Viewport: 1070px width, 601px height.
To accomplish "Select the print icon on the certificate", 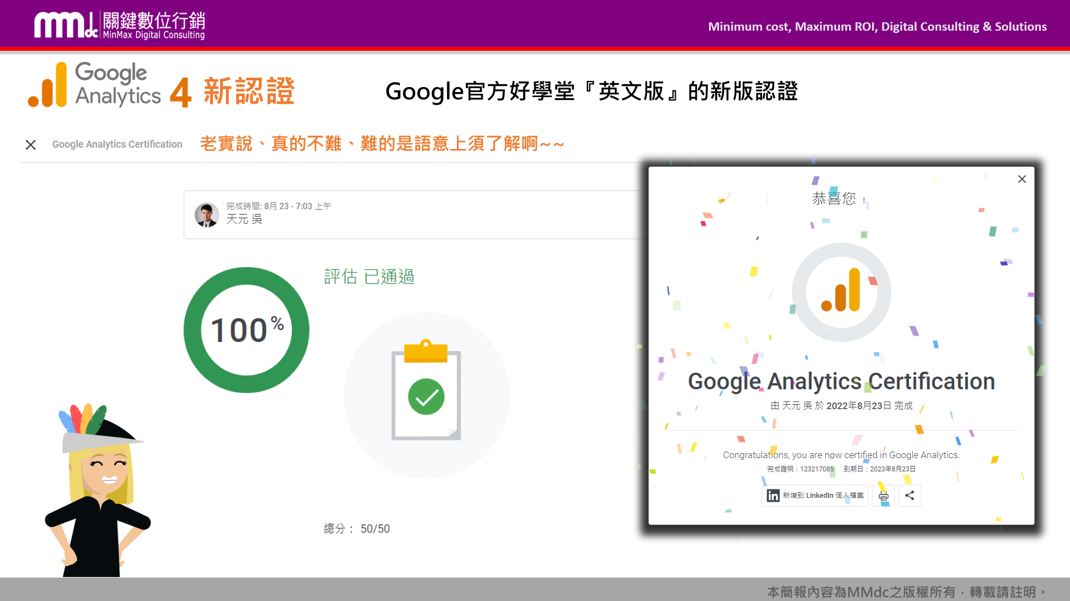I will [883, 496].
